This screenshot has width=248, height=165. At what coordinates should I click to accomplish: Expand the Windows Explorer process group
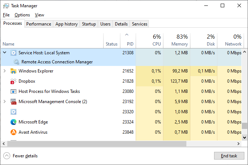pos(5,71)
